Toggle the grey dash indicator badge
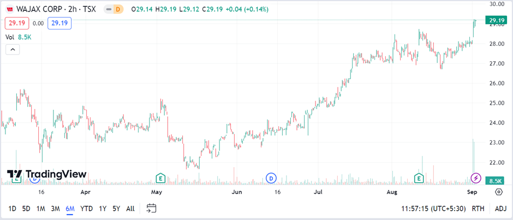Screen dimensions: 513x220 click(x=109, y=9)
